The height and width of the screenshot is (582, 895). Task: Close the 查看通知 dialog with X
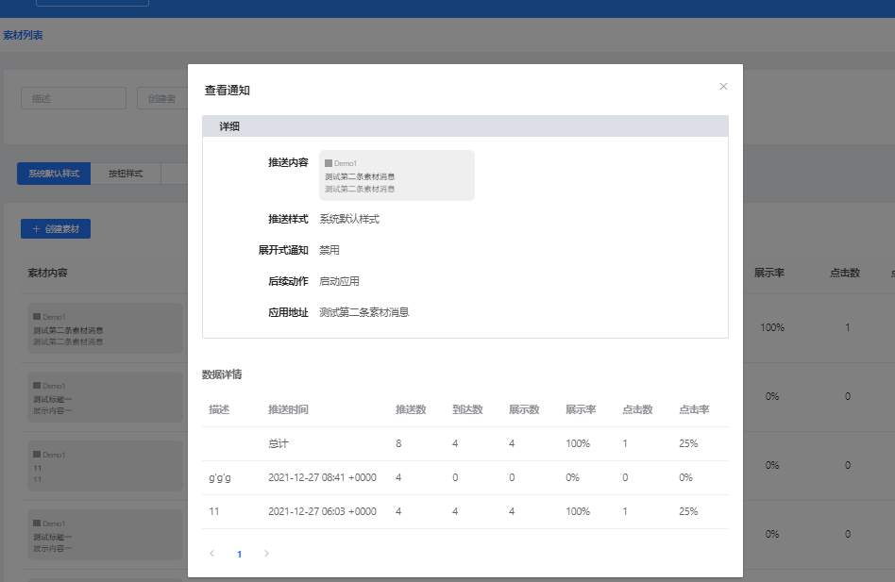point(723,87)
